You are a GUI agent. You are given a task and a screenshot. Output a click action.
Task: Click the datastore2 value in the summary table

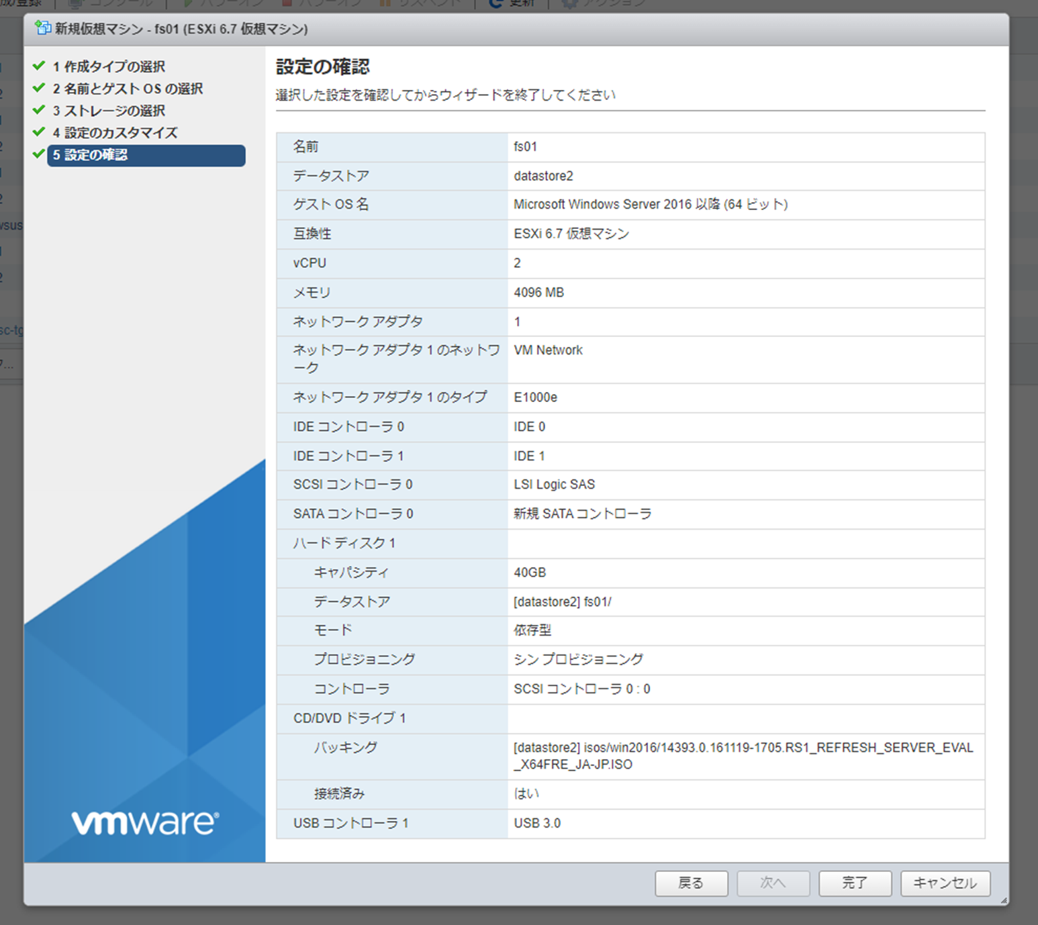click(542, 175)
